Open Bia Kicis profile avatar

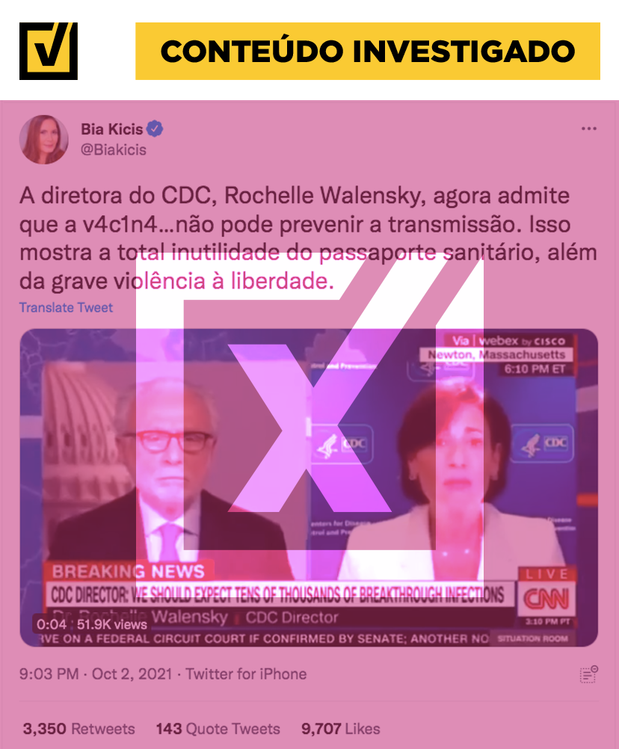click(x=43, y=140)
